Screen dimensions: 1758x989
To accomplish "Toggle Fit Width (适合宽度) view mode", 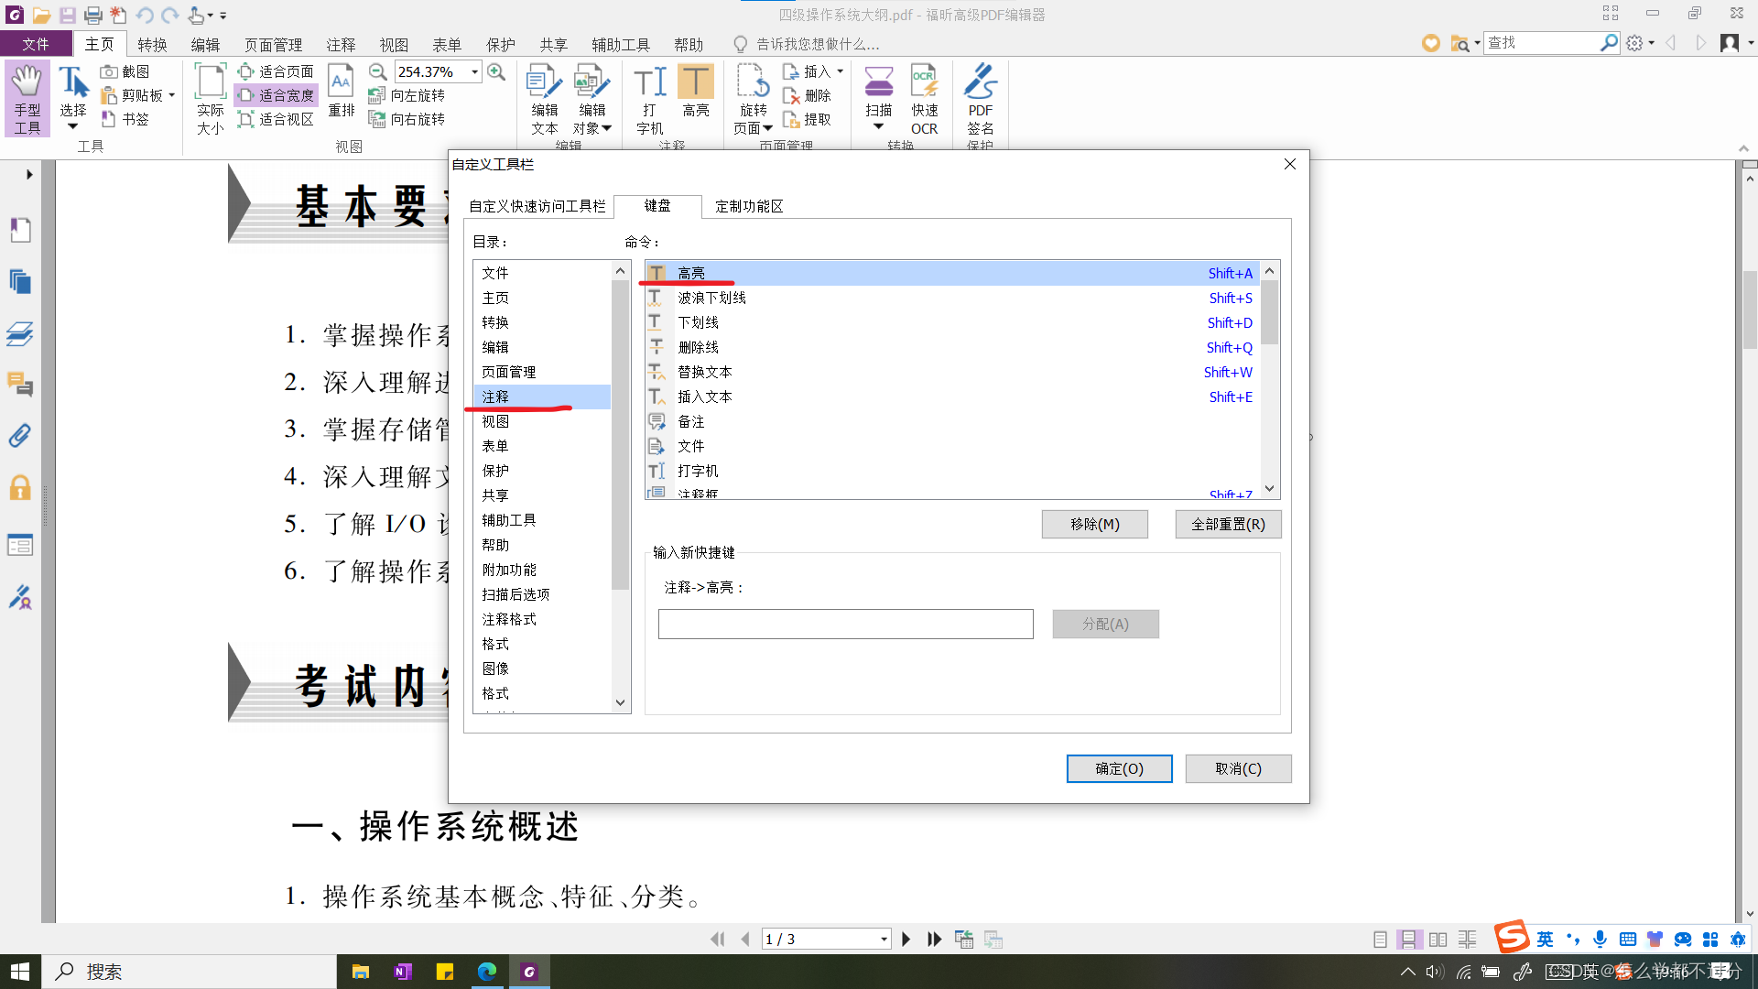I will pyautogui.click(x=276, y=95).
